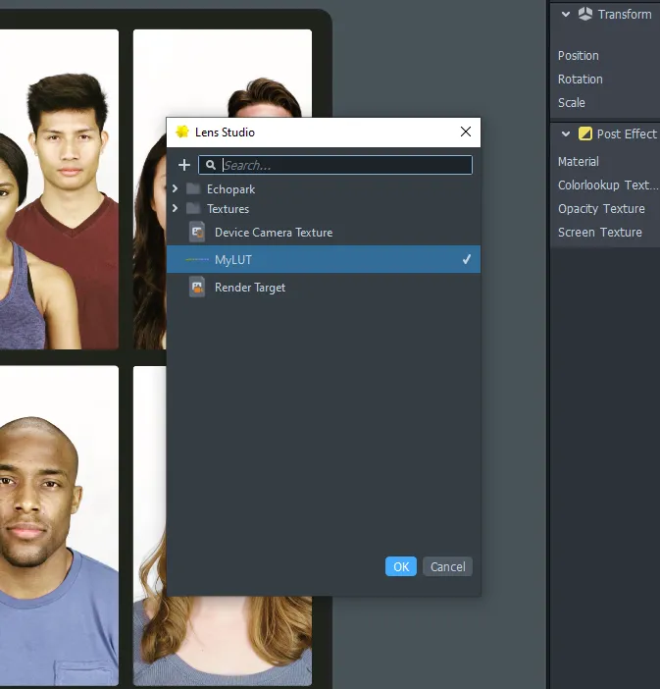Image resolution: width=660 pixels, height=689 pixels.
Task: Click the Textures folder icon
Action: coord(193,208)
